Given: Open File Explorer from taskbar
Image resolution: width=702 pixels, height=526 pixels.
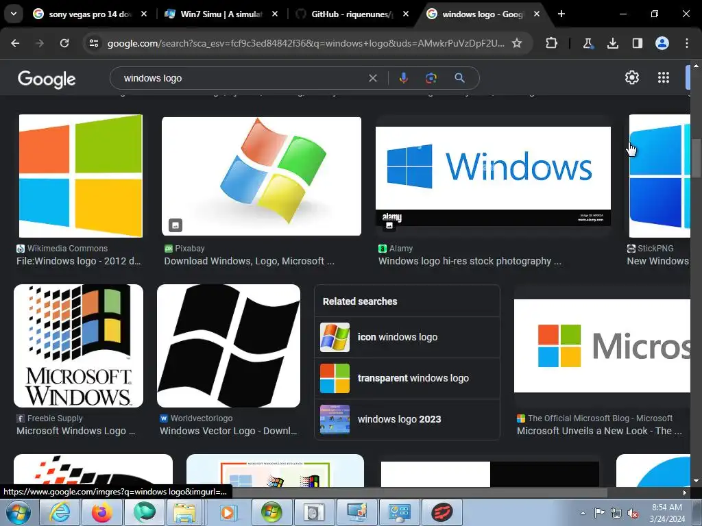Looking at the screenshot, I should 185,512.
